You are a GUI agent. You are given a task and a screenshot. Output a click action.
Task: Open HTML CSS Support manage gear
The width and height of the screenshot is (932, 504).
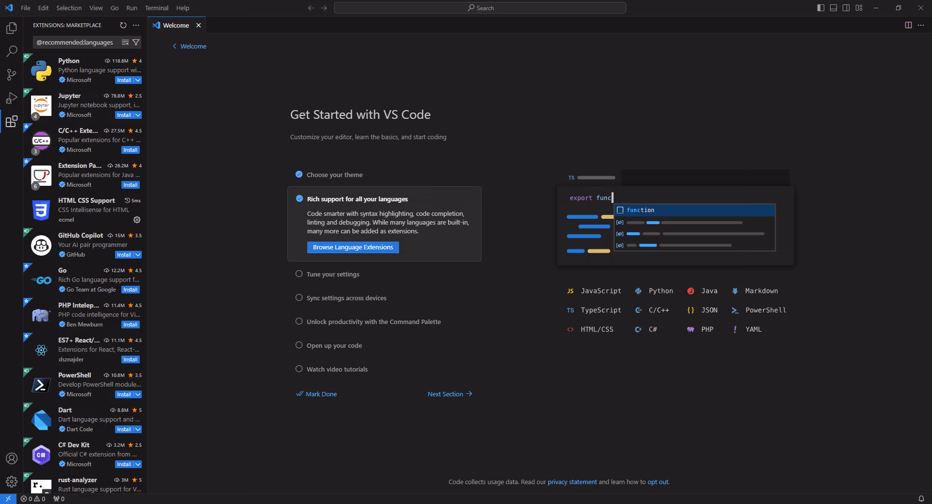[137, 220]
